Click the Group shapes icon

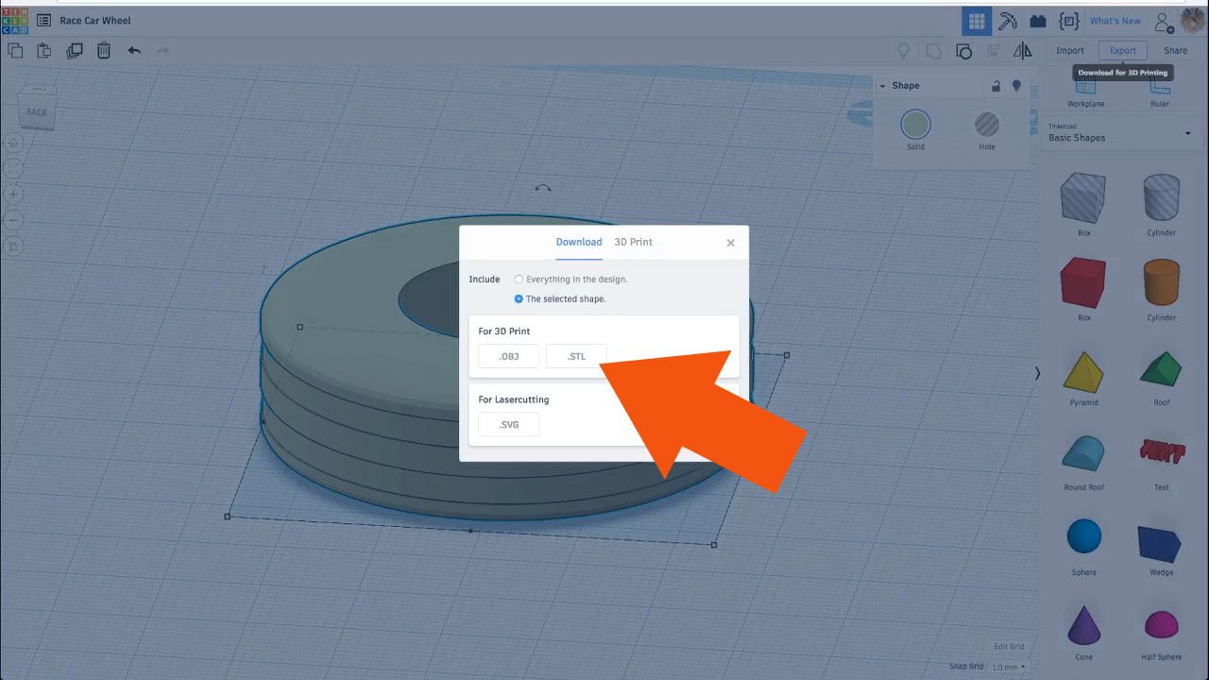pos(934,51)
